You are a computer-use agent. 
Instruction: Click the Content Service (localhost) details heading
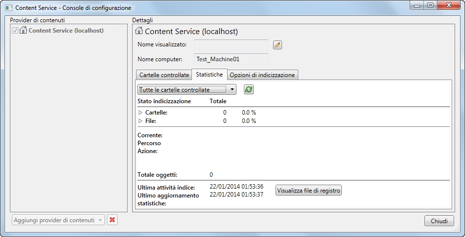click(x=191, y=32)
